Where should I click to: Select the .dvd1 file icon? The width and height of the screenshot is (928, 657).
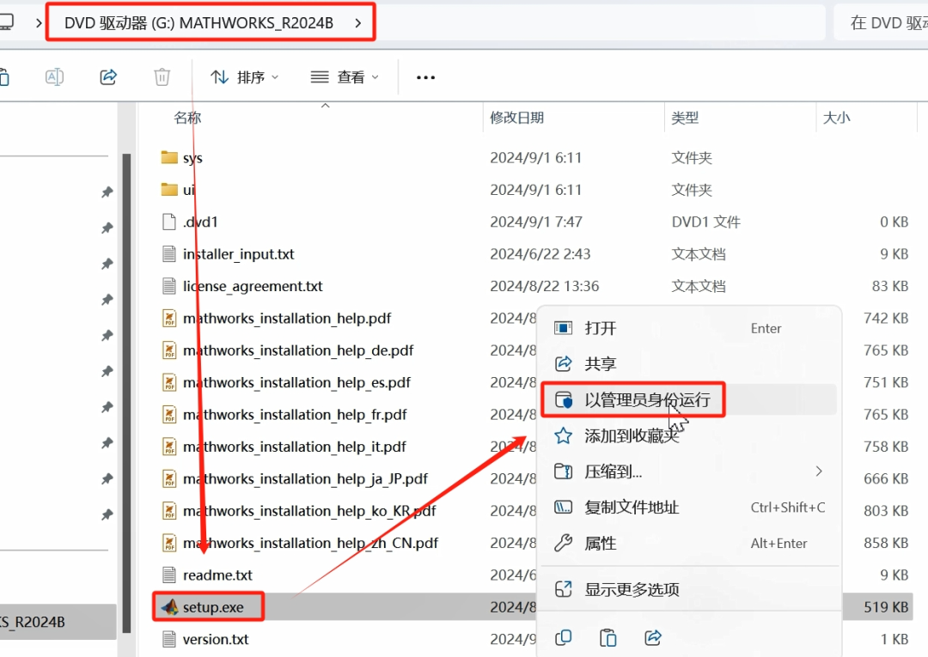pyautogui.click(x=169, y=222)
